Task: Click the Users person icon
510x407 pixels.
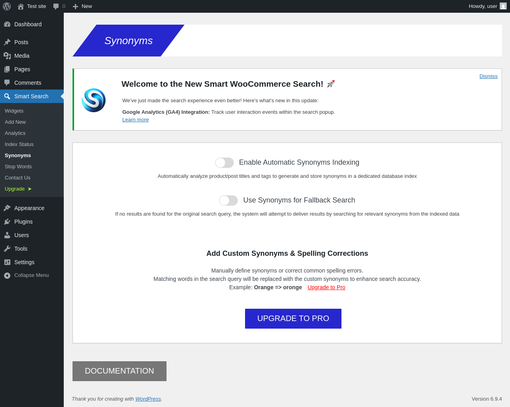Action: [7, 235]
